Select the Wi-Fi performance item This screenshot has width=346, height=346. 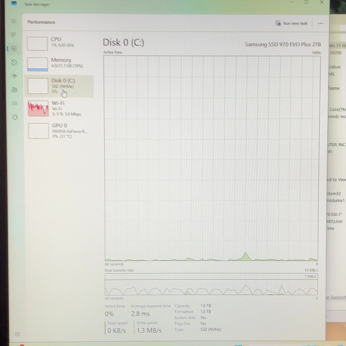tap(59, 108)
